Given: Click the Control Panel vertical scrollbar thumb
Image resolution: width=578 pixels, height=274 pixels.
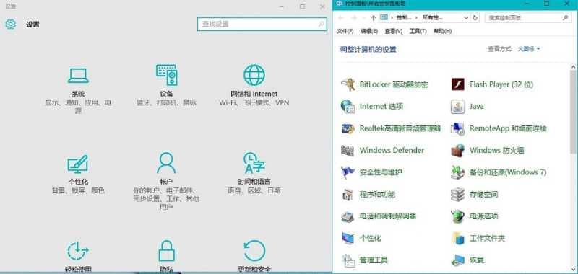Looking at the screenshot, I should (574, 112).
